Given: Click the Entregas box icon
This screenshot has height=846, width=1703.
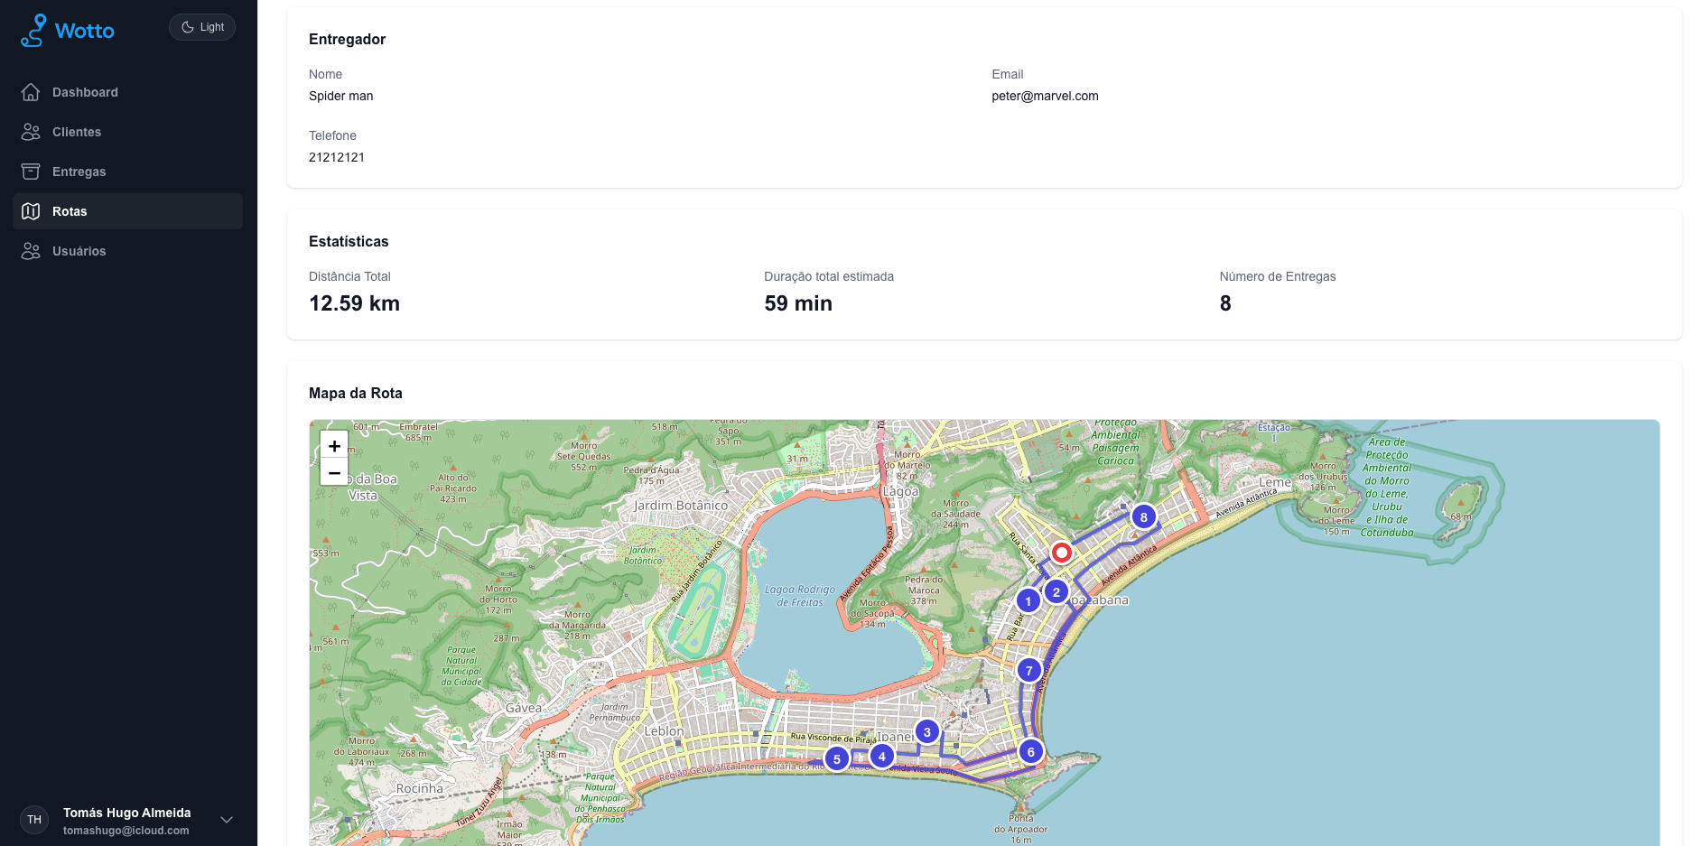Looking at the screenshot, I should click(x=31, y=172).
